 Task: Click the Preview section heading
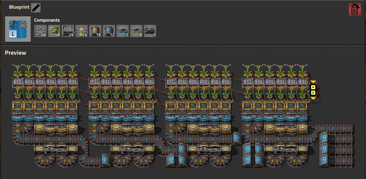[x=15, y=53]
